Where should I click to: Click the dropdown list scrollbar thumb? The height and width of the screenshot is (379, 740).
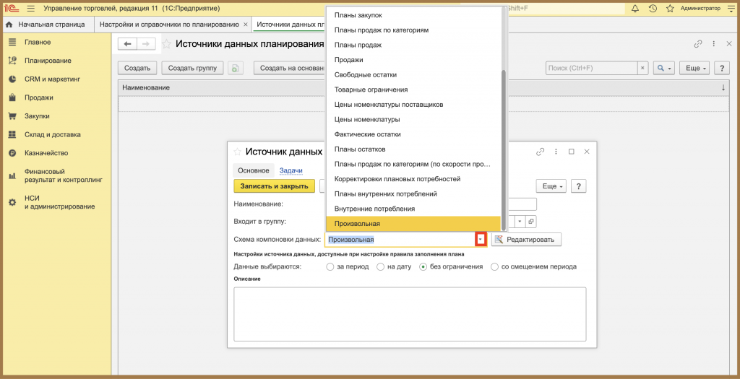[x=504, y=150]
